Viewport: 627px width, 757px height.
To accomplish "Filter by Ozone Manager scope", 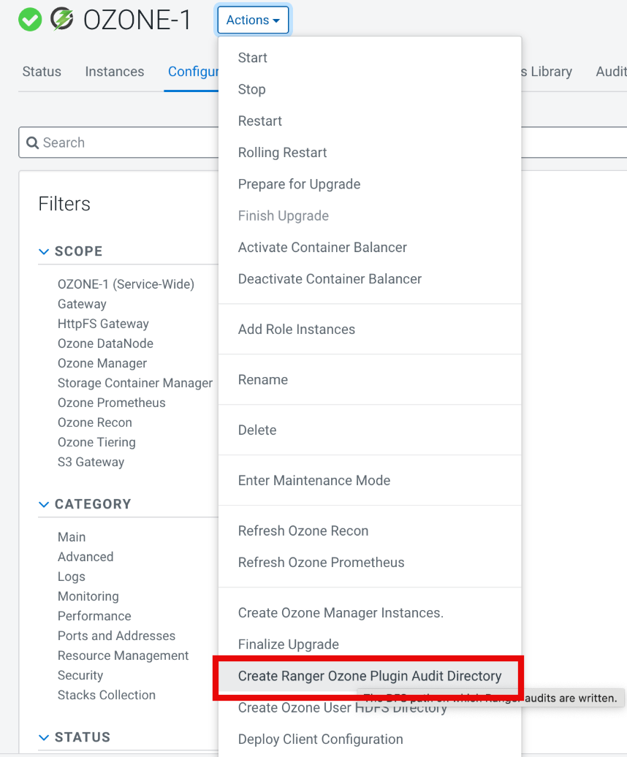I will [102, 363].
